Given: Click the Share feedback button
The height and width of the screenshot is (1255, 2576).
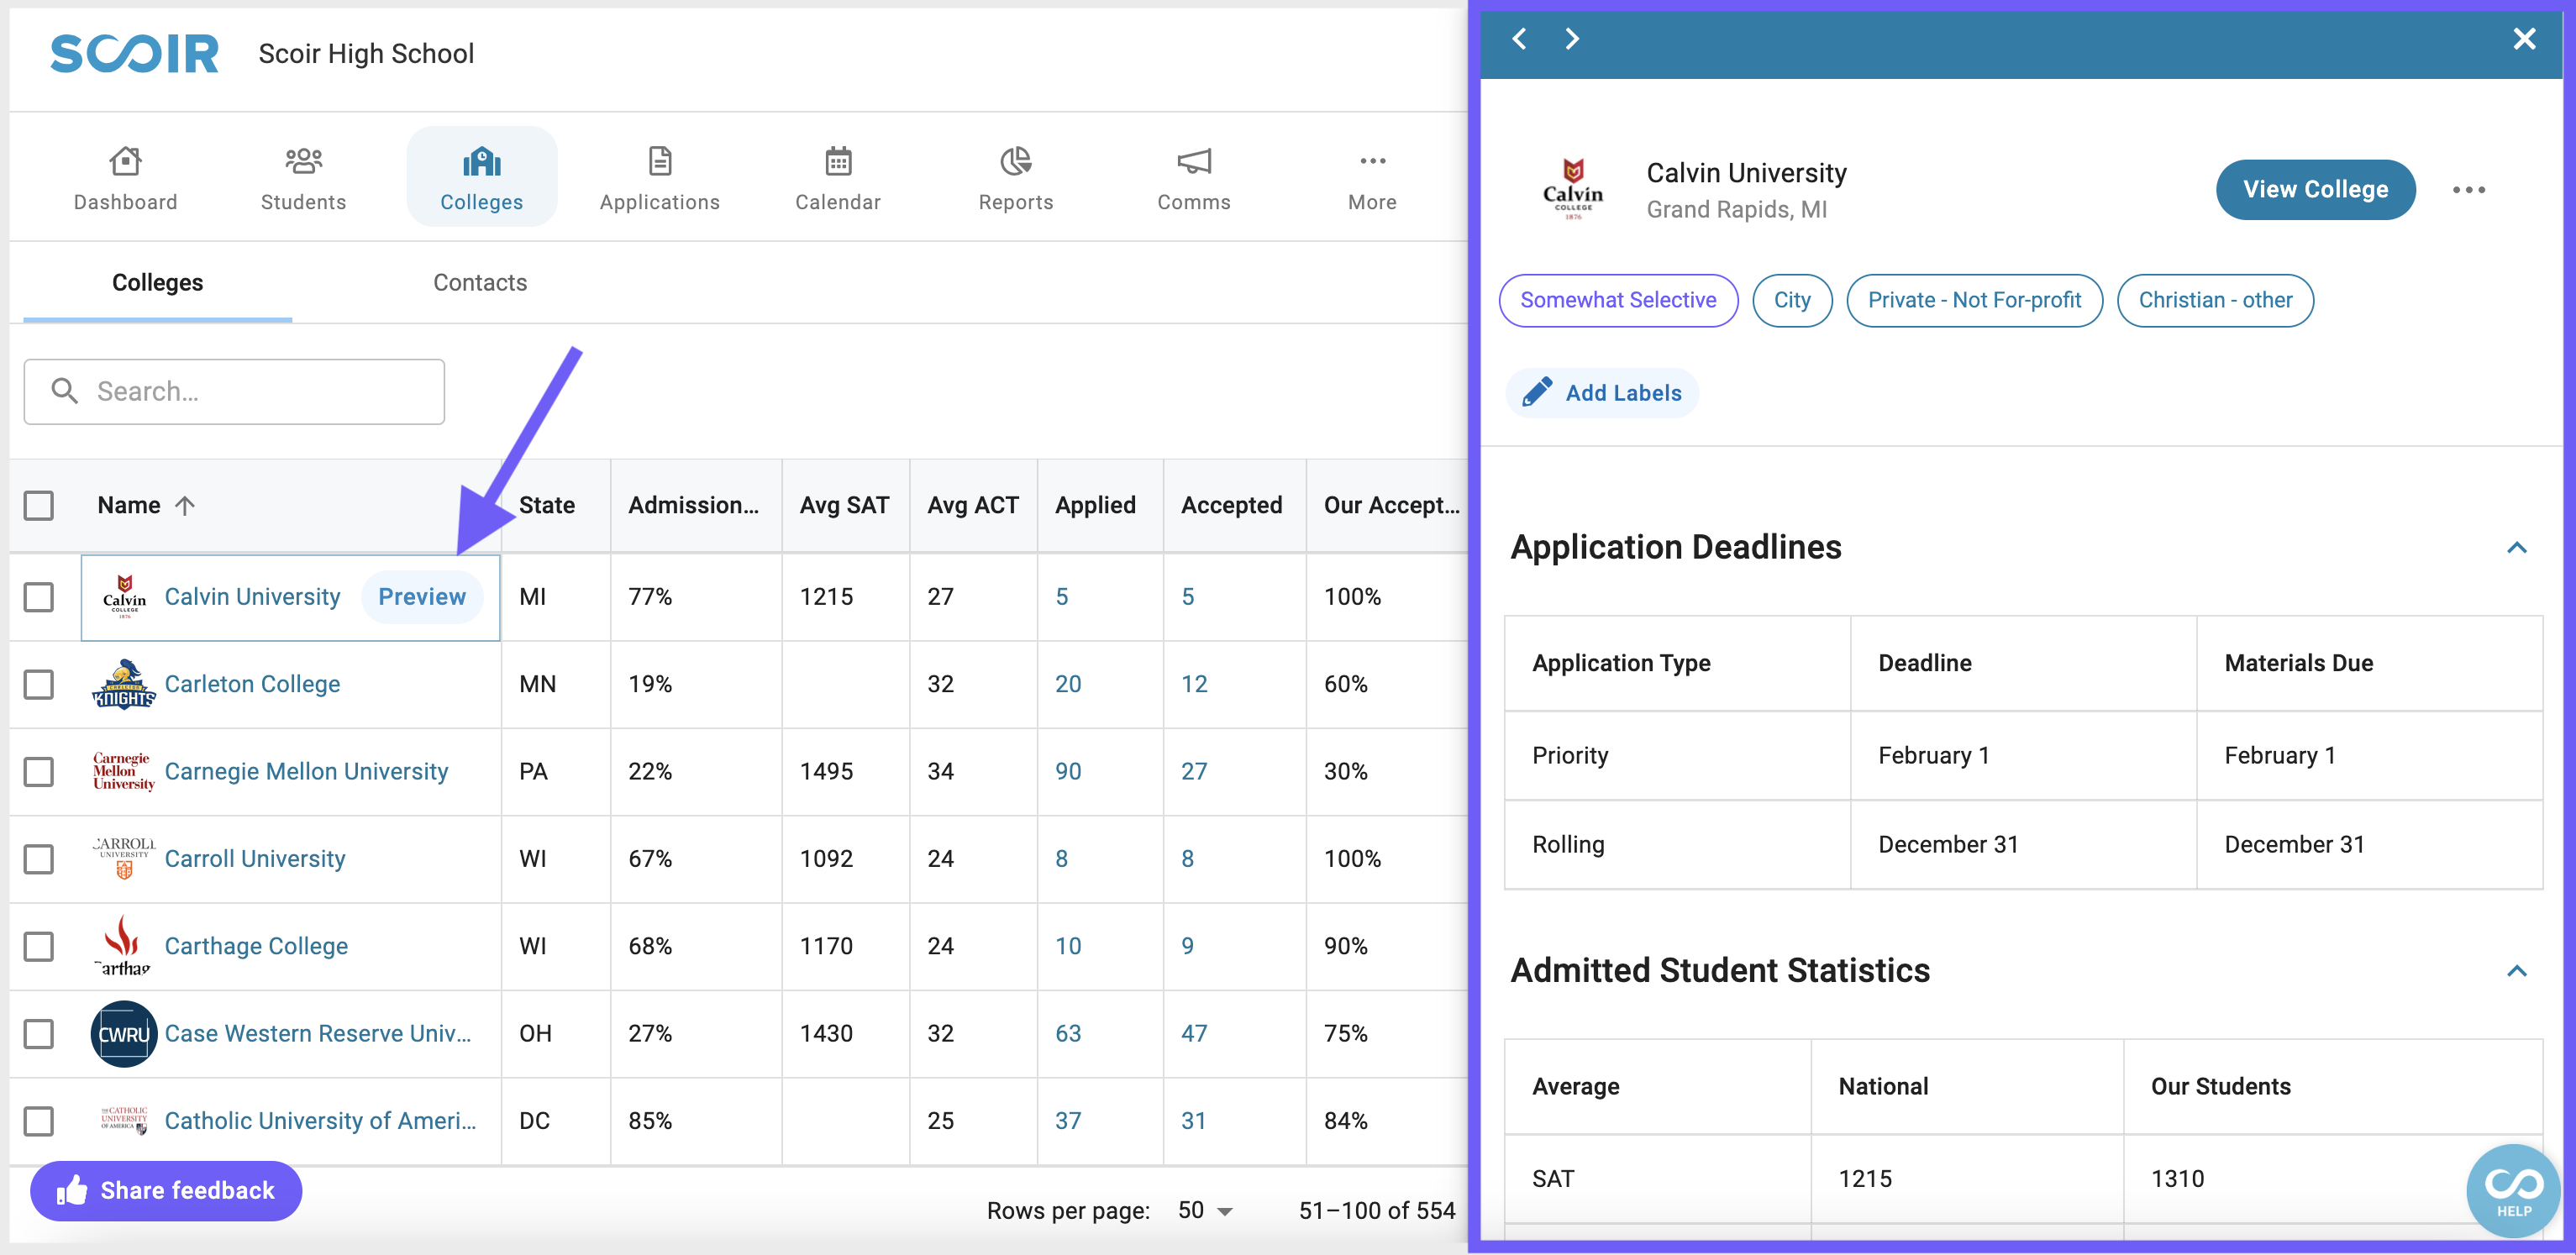Looking at the screenshot, I should [166, 1190].
